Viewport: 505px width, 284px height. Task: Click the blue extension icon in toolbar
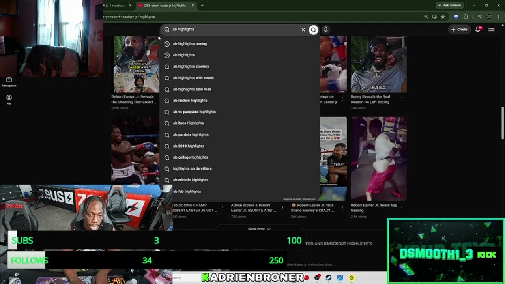[x=456, y=17]
